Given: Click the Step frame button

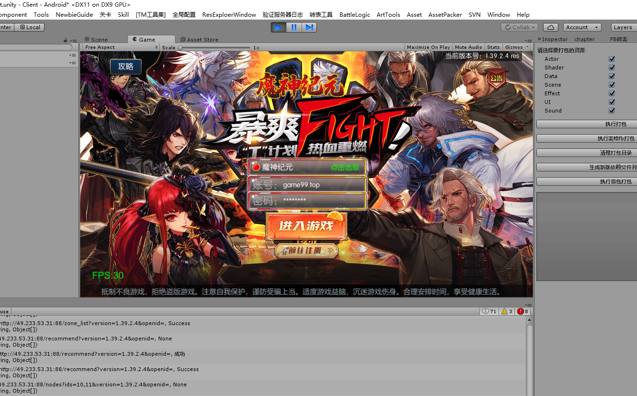Looking at the screenshot, I should pos(309,27).
